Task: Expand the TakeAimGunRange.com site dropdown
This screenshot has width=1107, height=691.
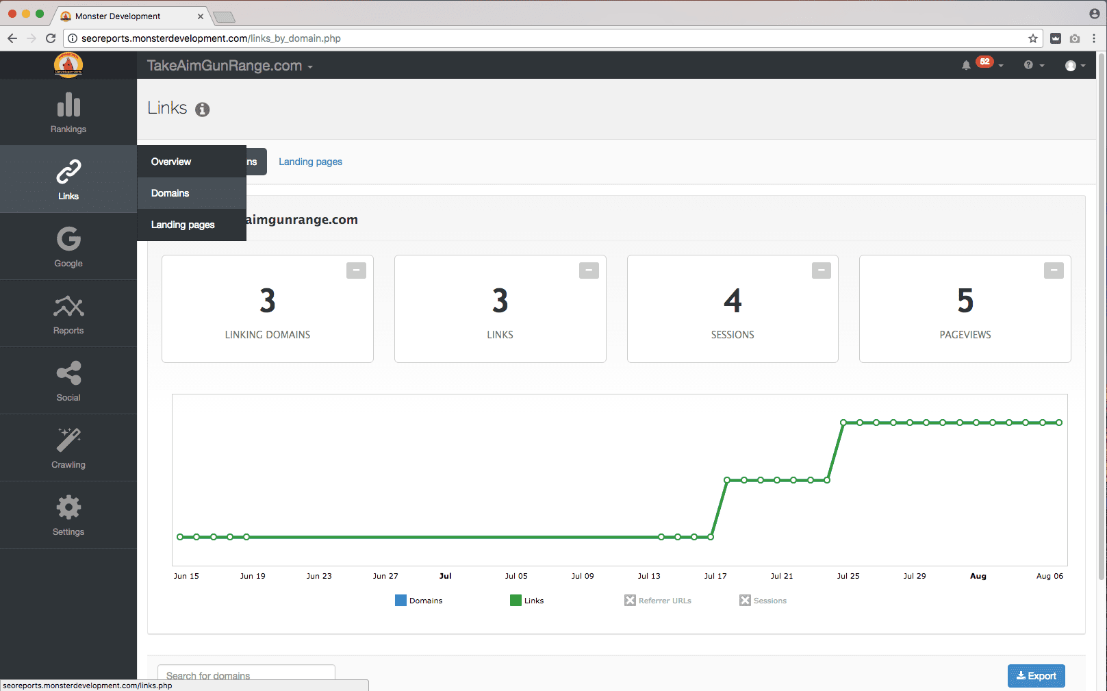Action: click(230, 66)
